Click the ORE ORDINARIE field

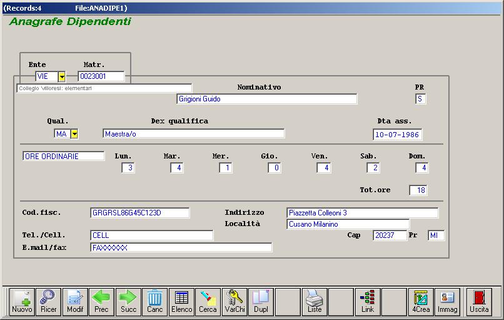(63, 156)
